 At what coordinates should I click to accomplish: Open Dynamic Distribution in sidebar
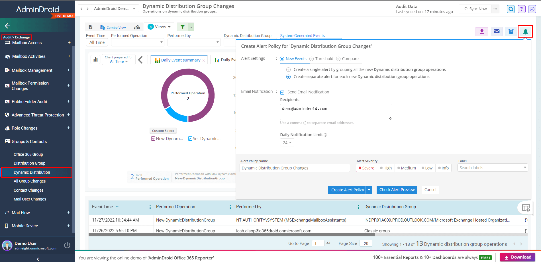32,172
